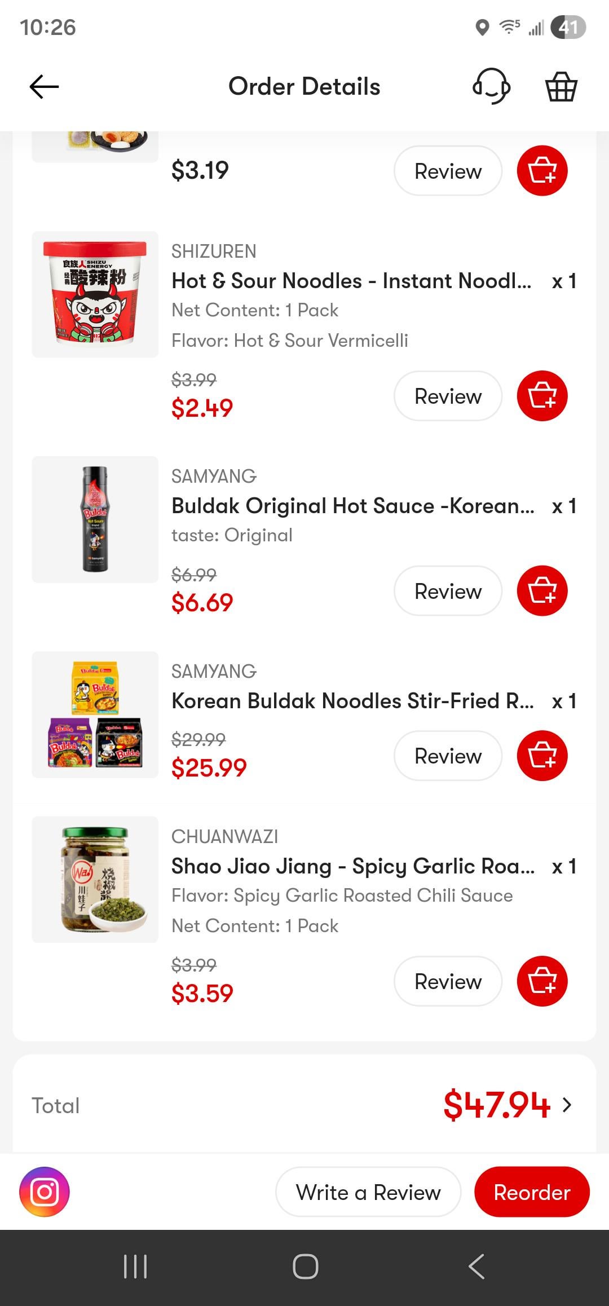Open the shopping basket in header
Image resolution: width=609 pixels, height=1306 pixels.
(x=561, y=87)
